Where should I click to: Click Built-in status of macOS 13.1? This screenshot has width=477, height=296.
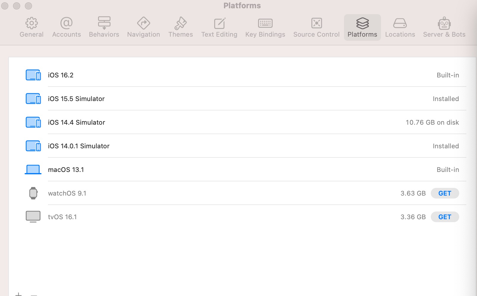pos(448,170)
